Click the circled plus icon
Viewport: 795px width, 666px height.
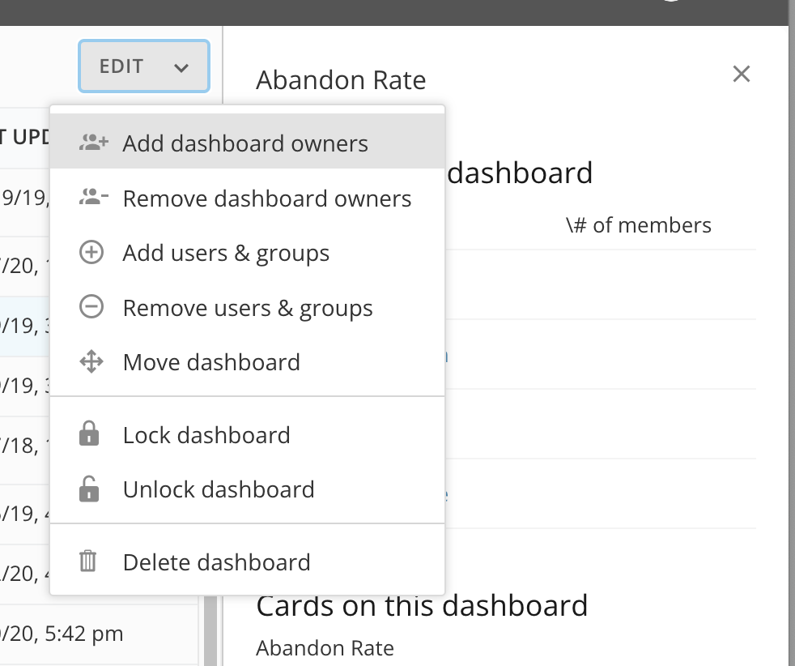tap(91, 252)
